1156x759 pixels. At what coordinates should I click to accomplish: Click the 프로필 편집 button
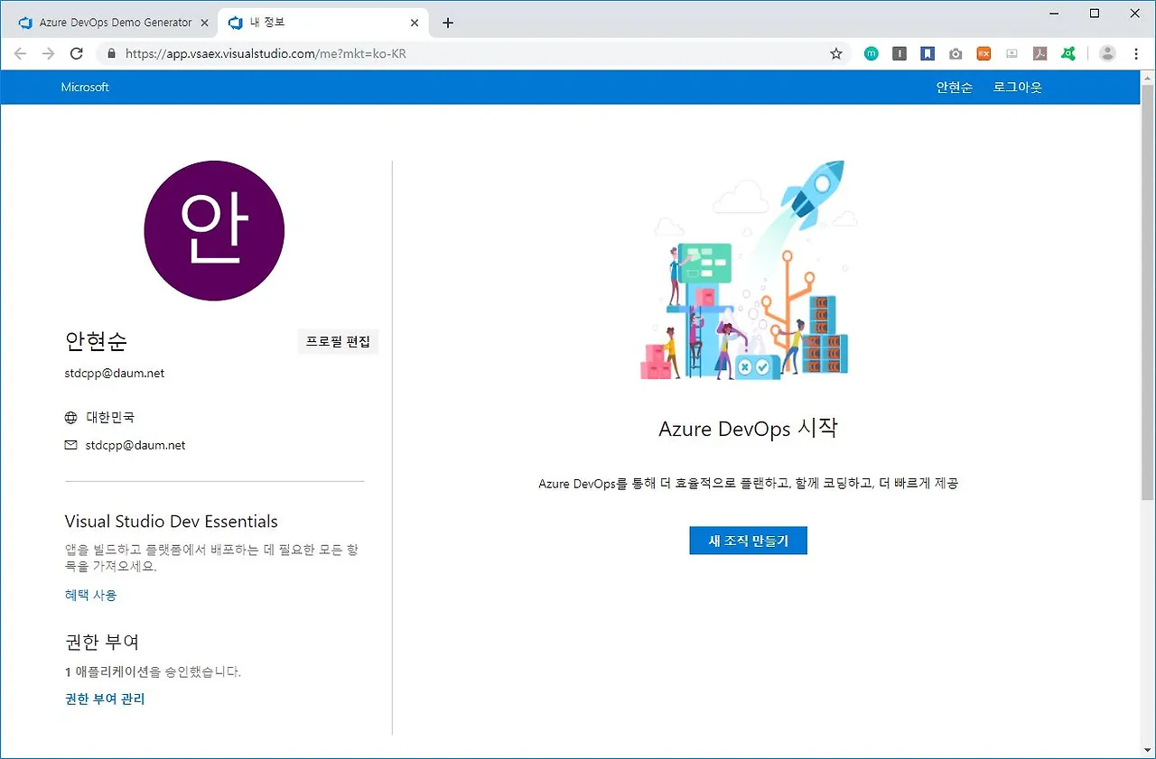pyautogui.click(x=338, y=342)
